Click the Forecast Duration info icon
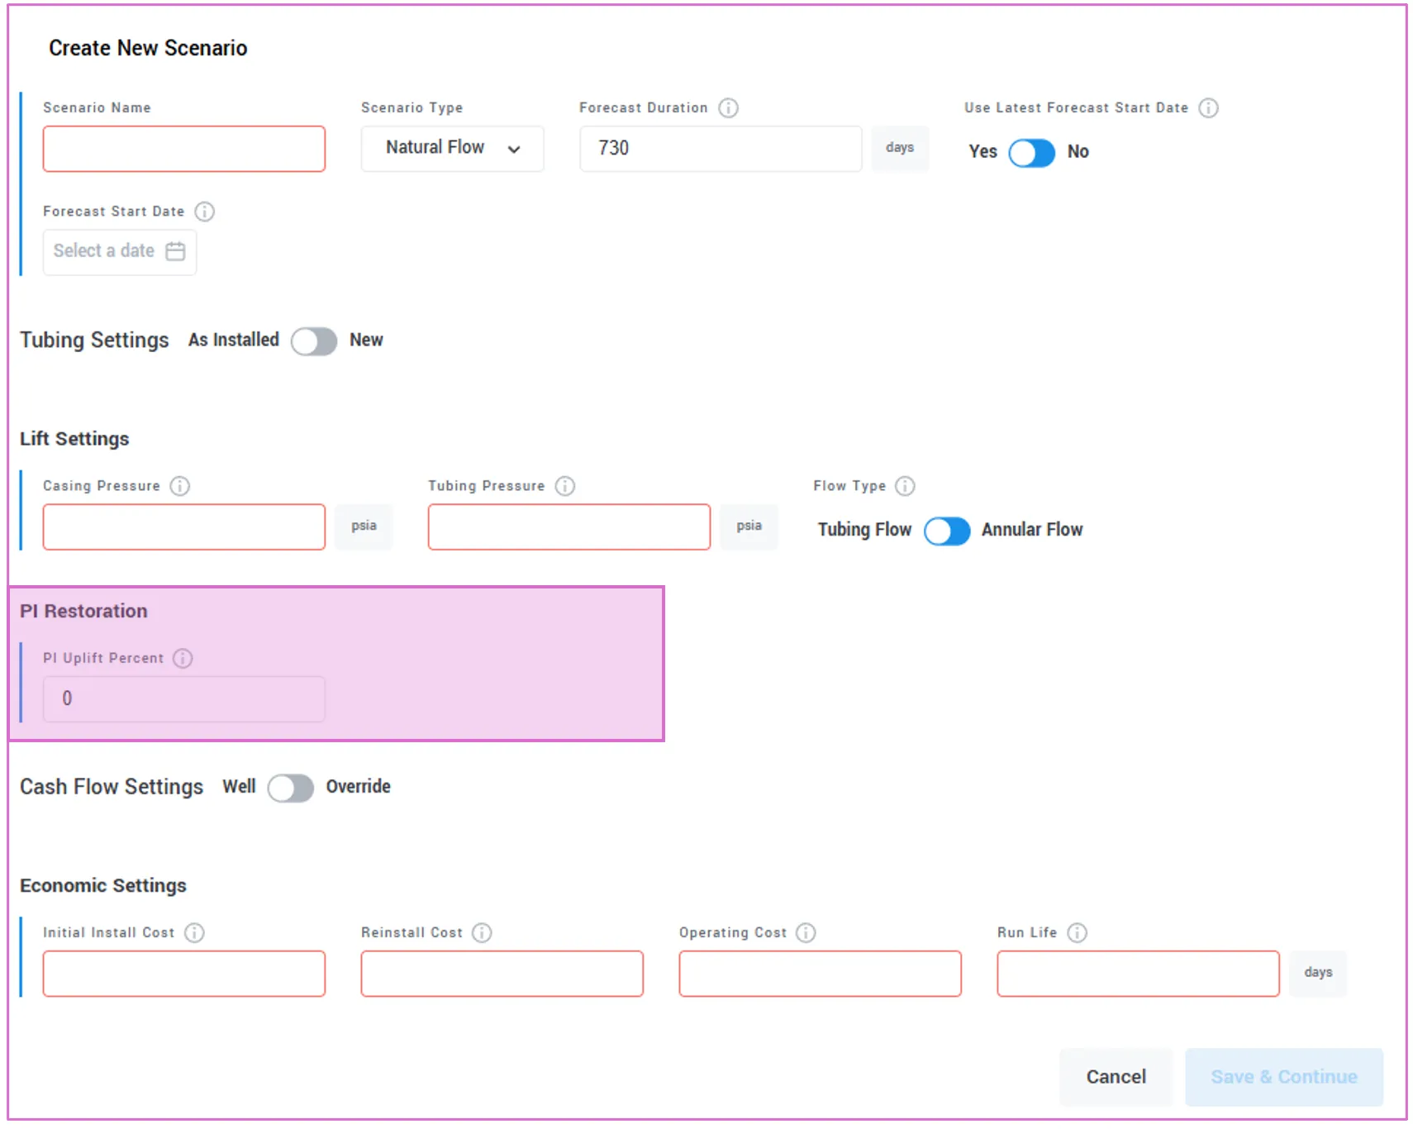This screenshot has width=1413, height=1129. (x=728, y=108)
